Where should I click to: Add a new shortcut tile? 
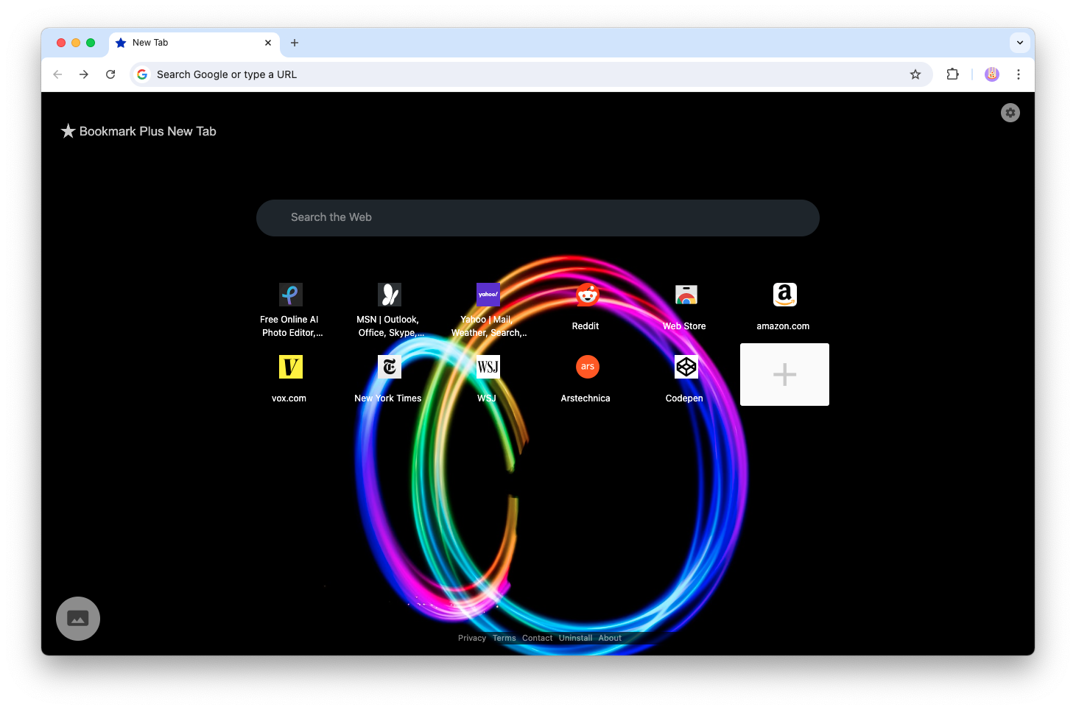pyautogui.click(x=784, y=374)
